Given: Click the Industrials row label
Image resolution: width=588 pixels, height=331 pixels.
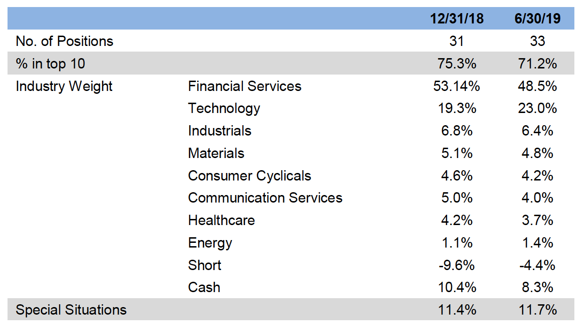Looking at the screenshot, I should (220, 131).
